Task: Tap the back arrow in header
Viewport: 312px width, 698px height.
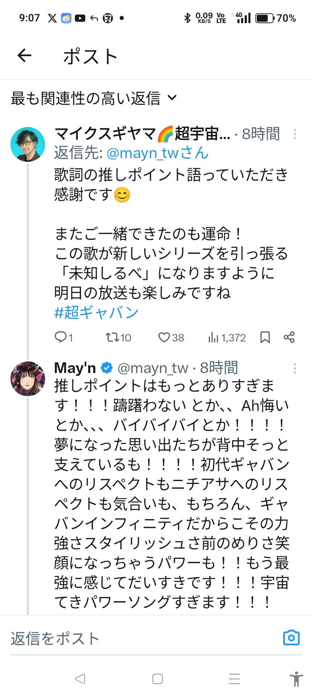Action: click(24, 56)
